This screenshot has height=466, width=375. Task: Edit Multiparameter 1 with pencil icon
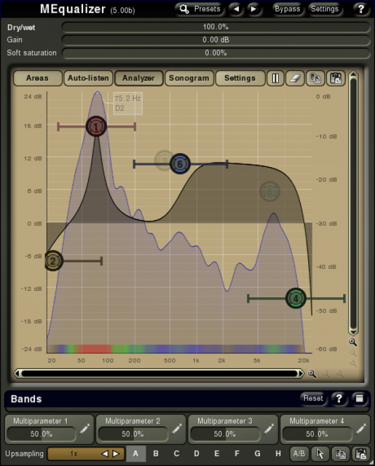(84, 429)
